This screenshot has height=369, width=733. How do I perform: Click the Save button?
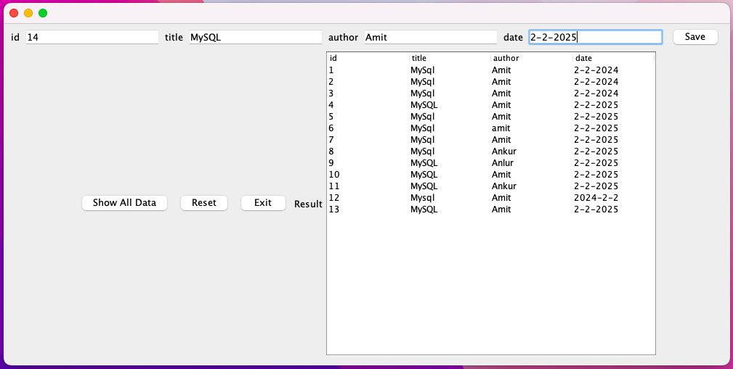pos(695,37)
